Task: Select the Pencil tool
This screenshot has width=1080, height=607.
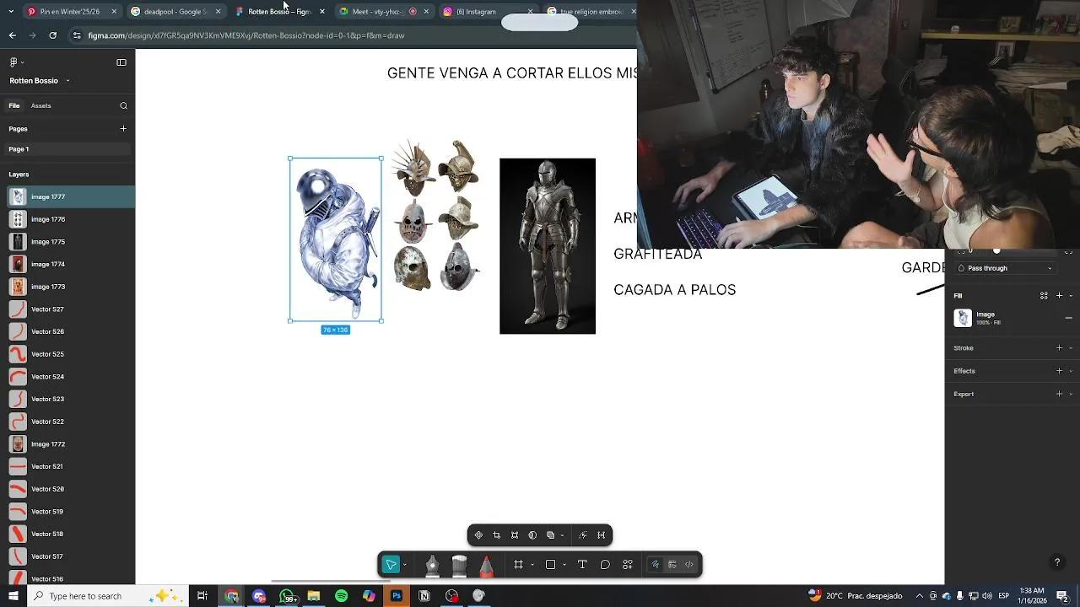Action: click(487, 564)
